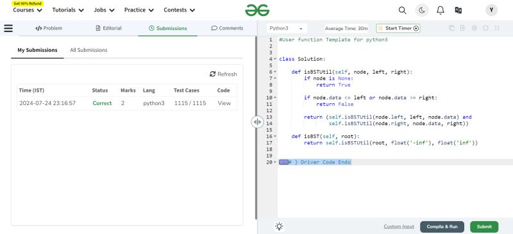The width and height of the screenshot is (513, 234).
Task: Click the 1115 / 1115 test cases cell
Action: coord(190,103)
